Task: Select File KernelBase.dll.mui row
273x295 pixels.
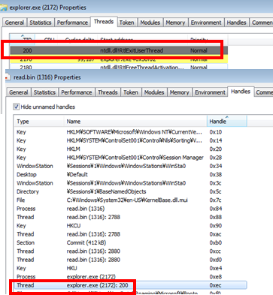Action: [x=130, y=200]
